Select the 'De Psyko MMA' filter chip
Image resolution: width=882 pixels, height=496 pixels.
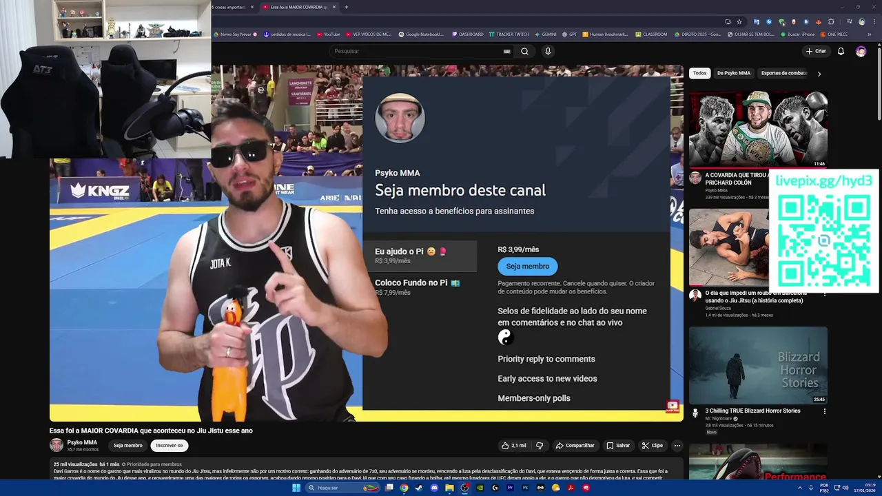click(x=734, y=73)
